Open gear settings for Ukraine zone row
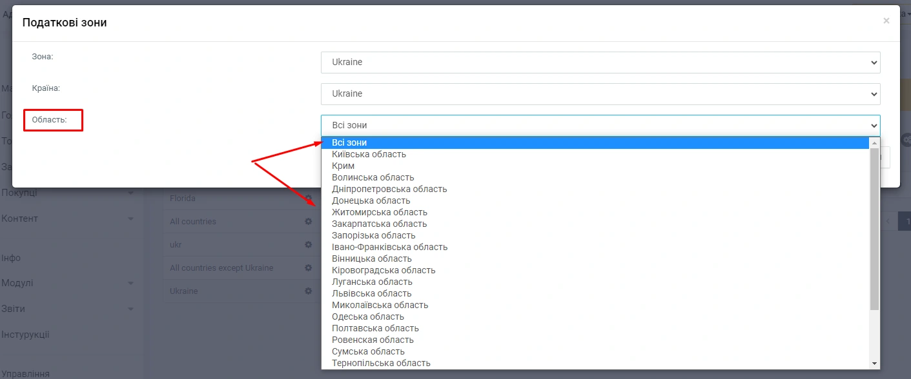 (309, 291)
